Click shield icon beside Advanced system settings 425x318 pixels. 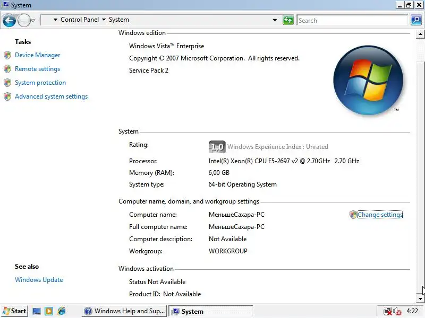click(x=7, y=96)
